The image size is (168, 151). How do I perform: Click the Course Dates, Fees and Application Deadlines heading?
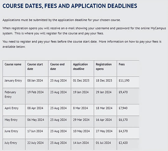70,6
